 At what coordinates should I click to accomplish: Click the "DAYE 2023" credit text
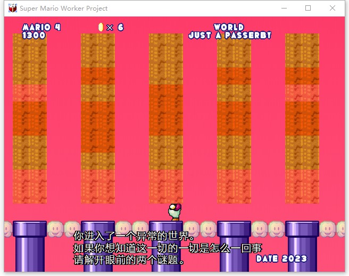pos(281,258)
